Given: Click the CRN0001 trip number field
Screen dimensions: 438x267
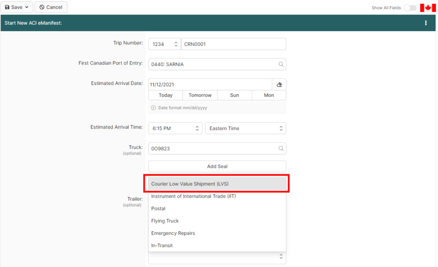Looking at the screenshot, I should pos(233,44).
